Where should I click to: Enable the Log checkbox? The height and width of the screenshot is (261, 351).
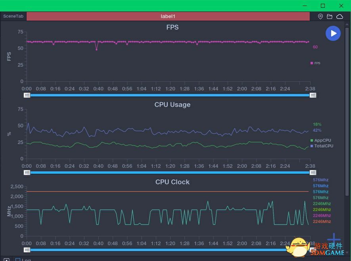click(x=18, y=260)
